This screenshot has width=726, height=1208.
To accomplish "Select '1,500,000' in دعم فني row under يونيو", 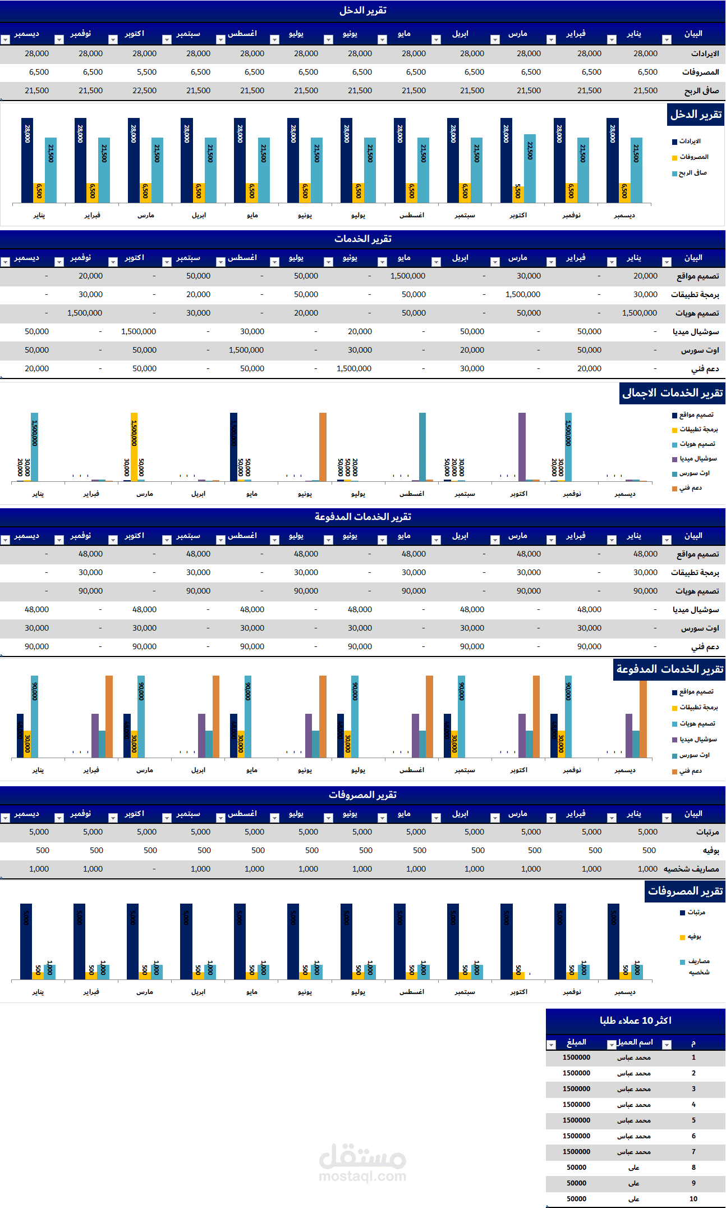I will click(x=354, y=369).
